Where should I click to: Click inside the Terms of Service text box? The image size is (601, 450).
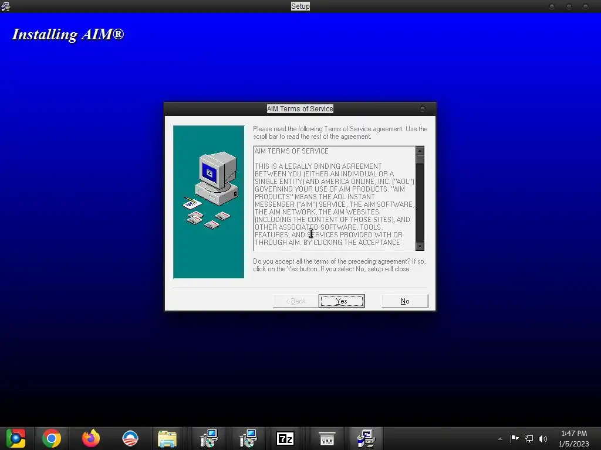(335, 198)
